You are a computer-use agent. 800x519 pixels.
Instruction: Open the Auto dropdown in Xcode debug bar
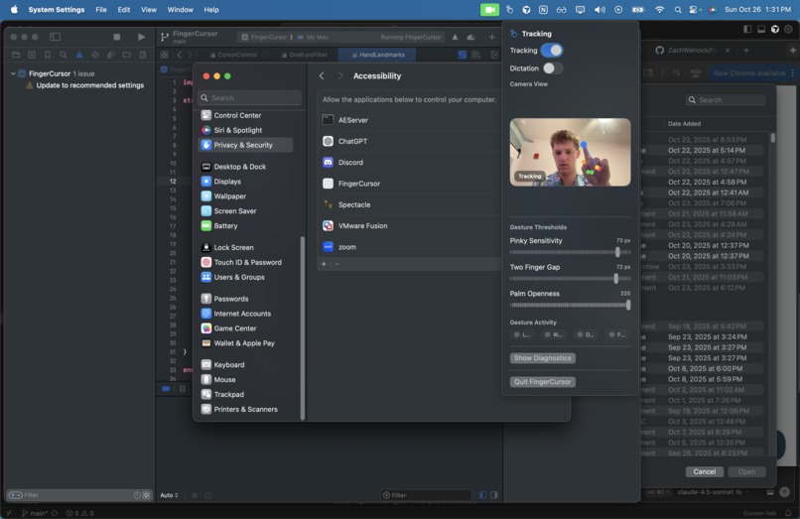click(170, 495)
